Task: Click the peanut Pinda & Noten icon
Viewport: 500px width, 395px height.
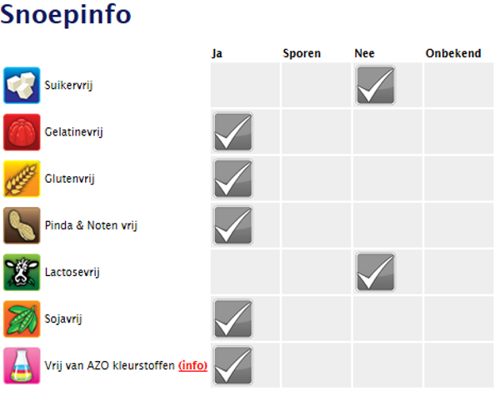Action: pos(22,225)
